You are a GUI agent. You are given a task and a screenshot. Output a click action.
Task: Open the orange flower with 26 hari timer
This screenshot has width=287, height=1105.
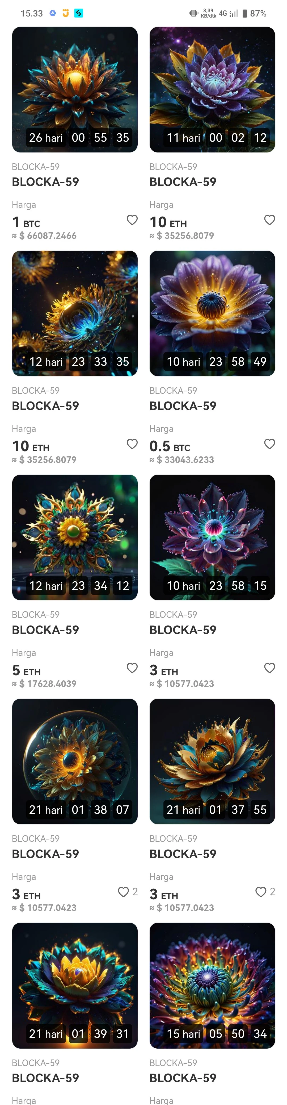(75, 90)
